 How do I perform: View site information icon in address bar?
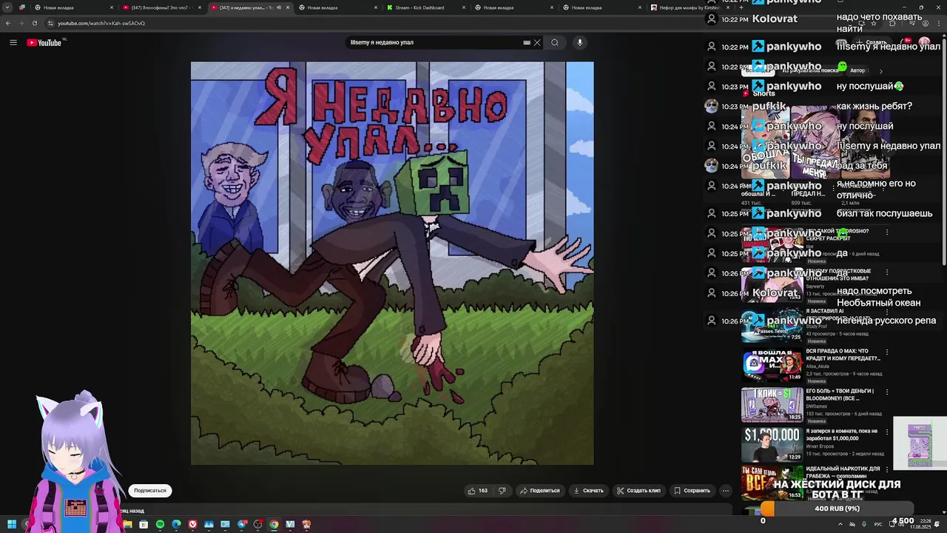(50, 23)
